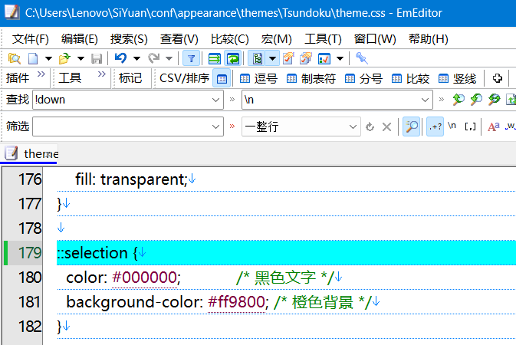Image resolution: width=516 pixels, height=345 pixels.
Task: Click the Undo arrow icon
Action: 120,58
